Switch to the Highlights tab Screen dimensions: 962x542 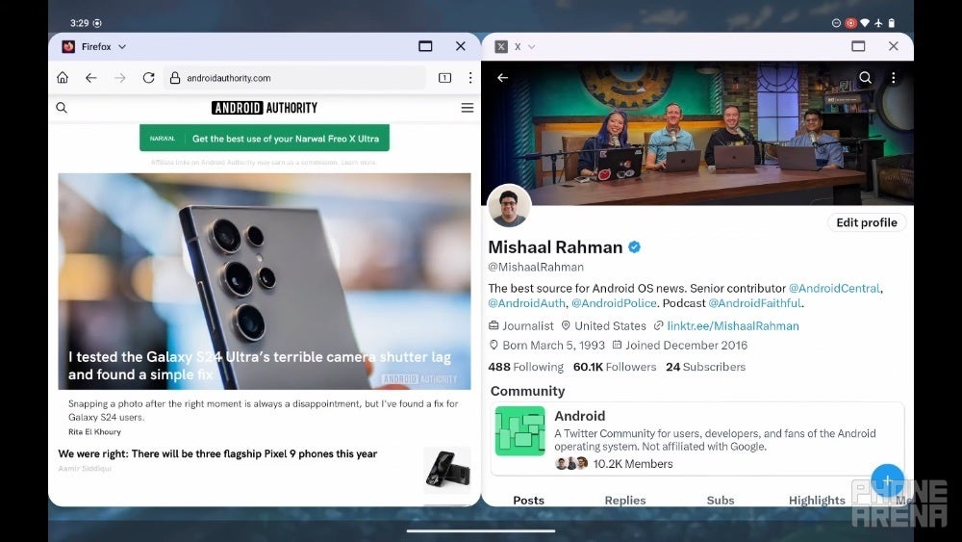(x=817, y=501)
